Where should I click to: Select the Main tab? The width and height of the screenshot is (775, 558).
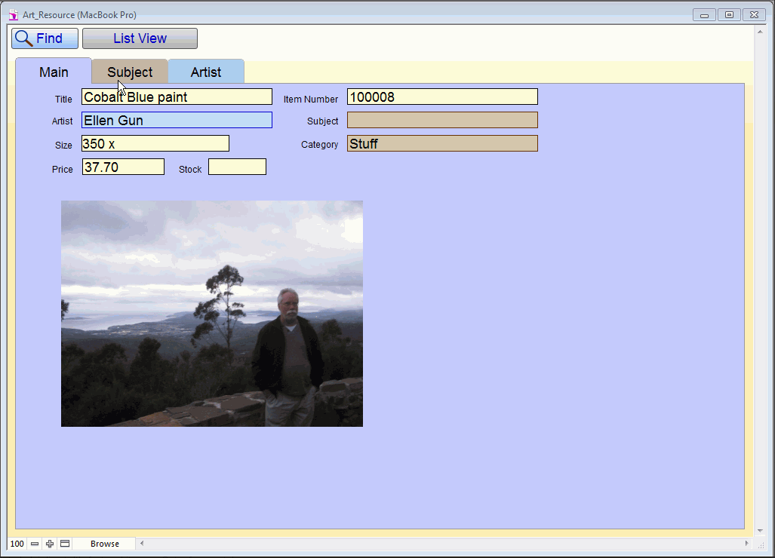pyautogui.click(x=54, y=72)
